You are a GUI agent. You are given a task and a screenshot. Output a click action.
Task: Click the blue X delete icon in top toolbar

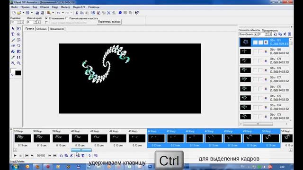(x=109, y=13)
